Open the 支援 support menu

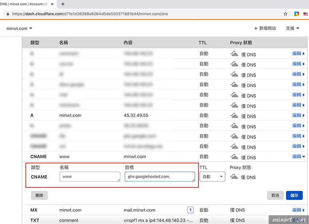pyautogui.click(x=293, y=28)
